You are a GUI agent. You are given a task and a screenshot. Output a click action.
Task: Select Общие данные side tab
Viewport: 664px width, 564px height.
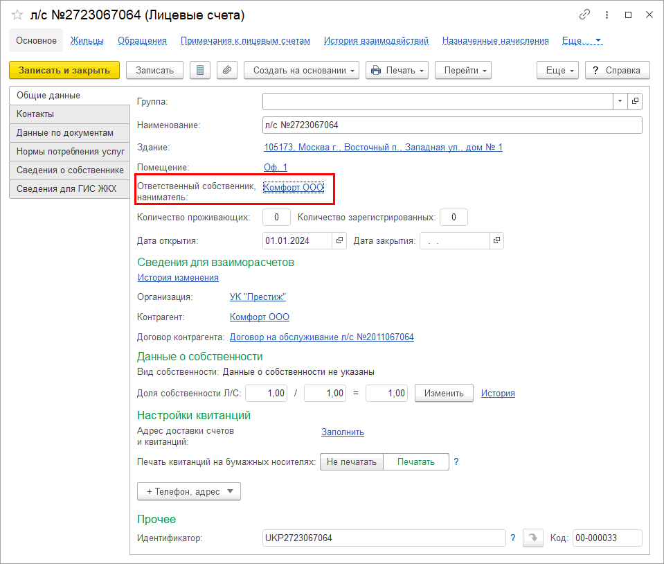69,96
